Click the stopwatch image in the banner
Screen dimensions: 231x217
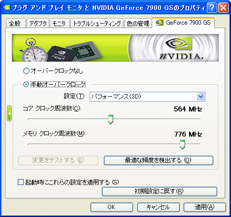[x=33, y=50]
